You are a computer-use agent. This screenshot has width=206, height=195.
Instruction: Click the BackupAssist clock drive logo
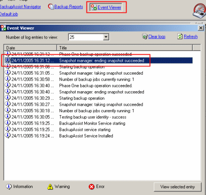click(200, 11)
